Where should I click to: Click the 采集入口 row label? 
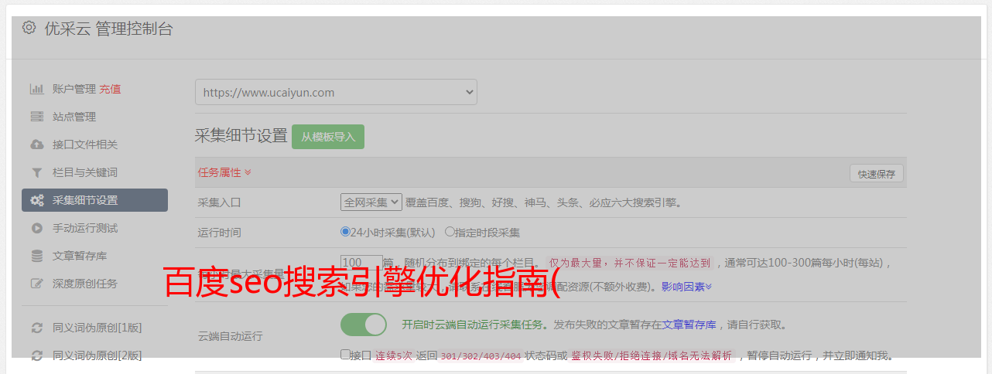pyautogui.click(x=220, y=202)
